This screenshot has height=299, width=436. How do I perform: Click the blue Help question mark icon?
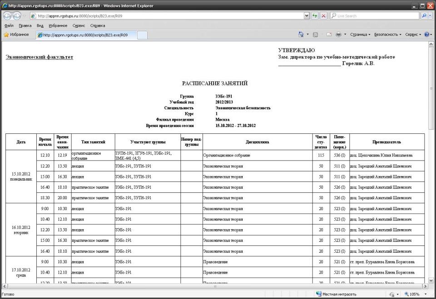(x=427, y=34)
